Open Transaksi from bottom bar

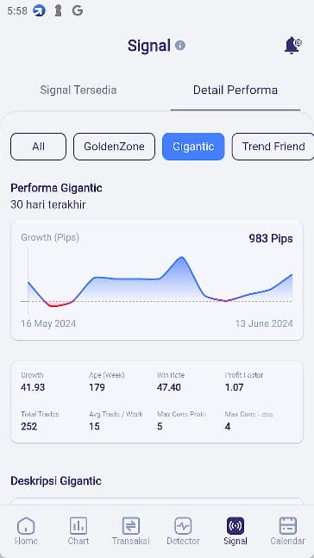[130, 530]
